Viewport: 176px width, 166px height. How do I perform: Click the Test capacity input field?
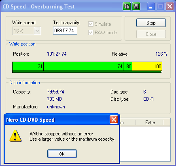pos(65,31)
